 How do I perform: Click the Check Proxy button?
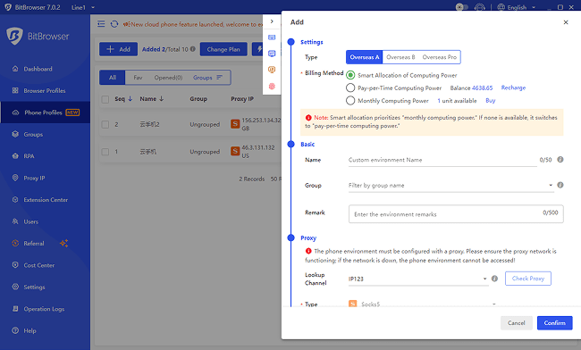(x=528, y=279)
